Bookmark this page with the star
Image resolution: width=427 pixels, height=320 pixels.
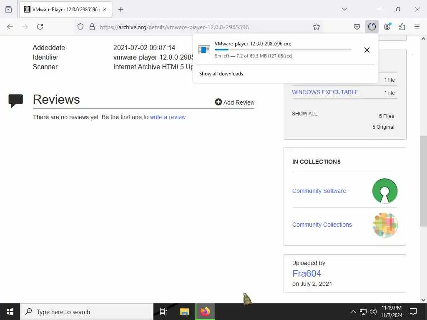point(316,27)
